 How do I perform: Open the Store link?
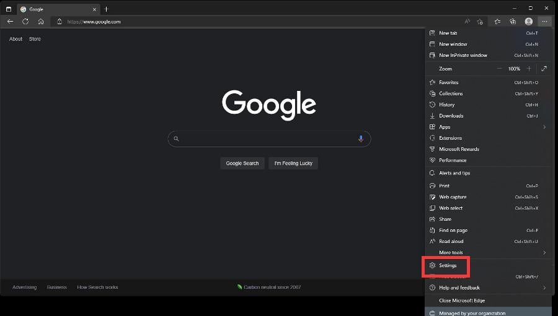[x=35, y=39]
